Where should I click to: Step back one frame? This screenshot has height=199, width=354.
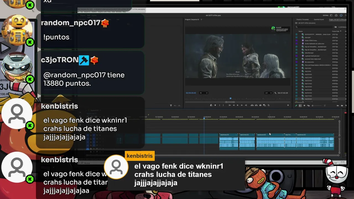[234, 105]
